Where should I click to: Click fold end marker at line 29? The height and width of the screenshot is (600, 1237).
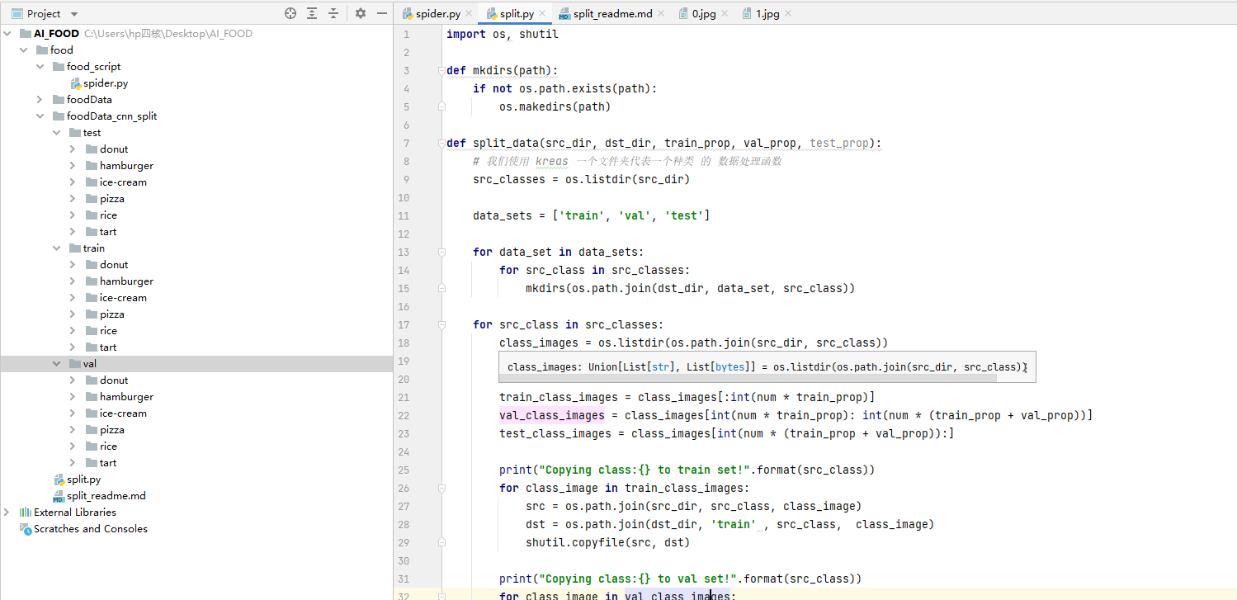pos(441,542)
